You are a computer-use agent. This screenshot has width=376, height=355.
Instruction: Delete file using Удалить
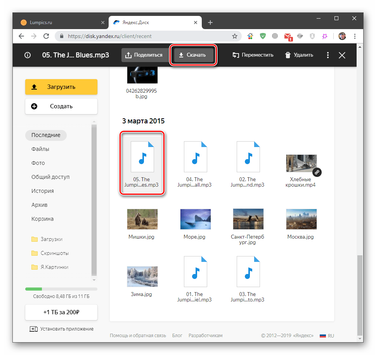[x=299, y=55]
